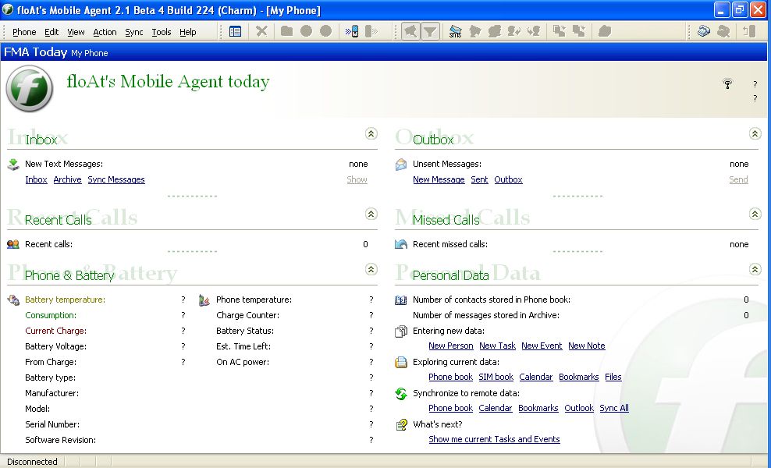Sync Phone book under Synchronize to remote data
771x468 pixels.
tap(450, 408)
